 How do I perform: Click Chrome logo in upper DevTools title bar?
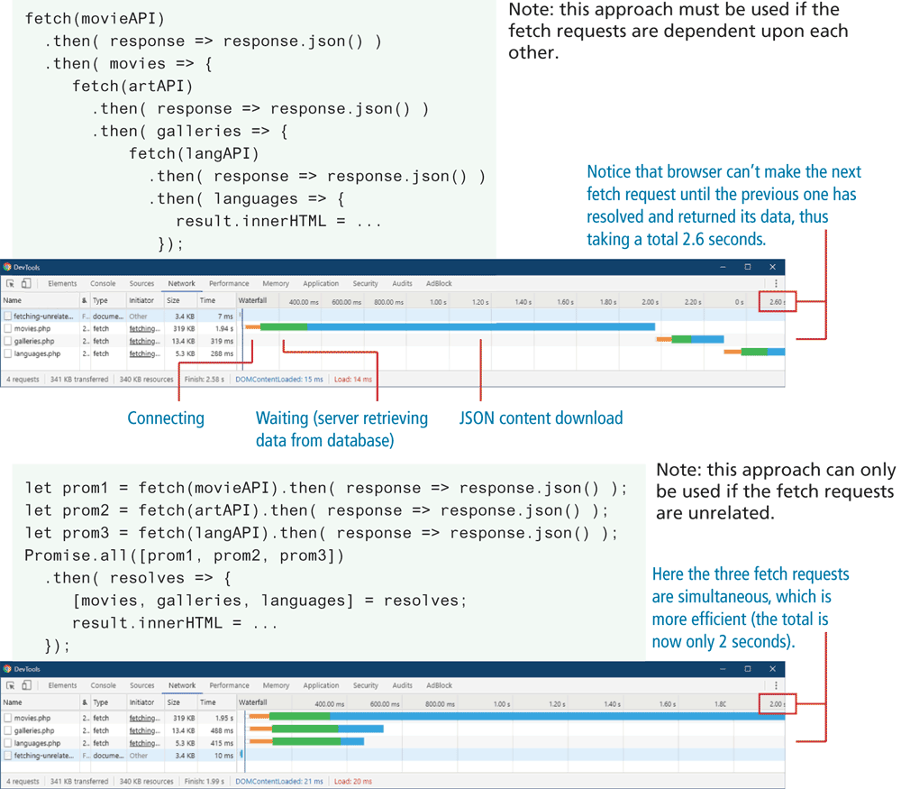tap(7, 267)
